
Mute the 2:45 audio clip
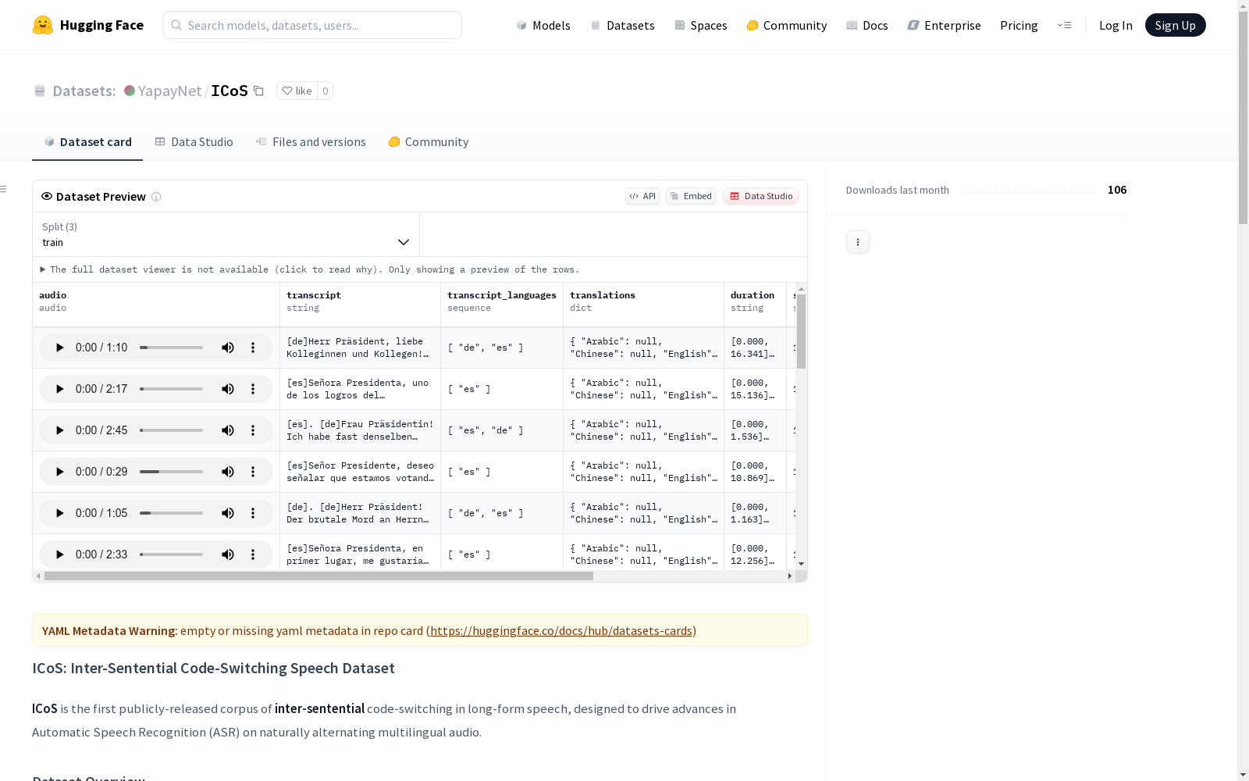click(228, 430)
